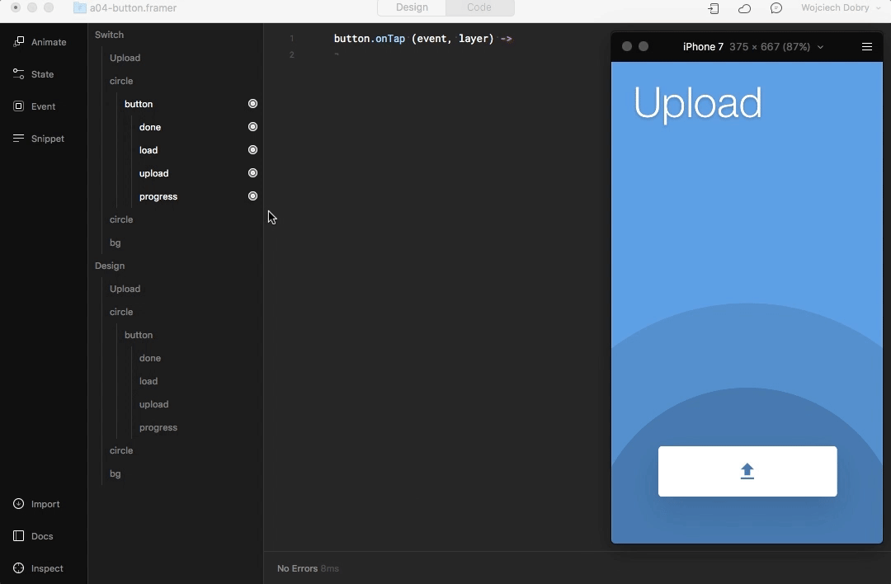Switch to the Design tab
The height and width of the screenshot is (584, 891).
pos(412,7)
